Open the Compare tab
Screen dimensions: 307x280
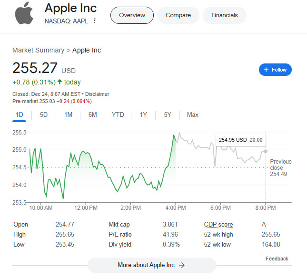178,15
